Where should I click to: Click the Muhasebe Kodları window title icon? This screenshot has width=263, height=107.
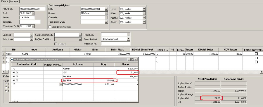12,59
